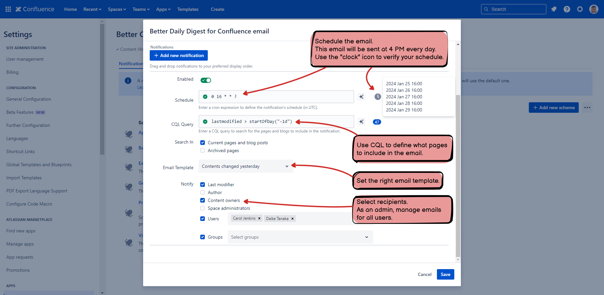The image size is (604, 295).
Task: Open the Help question mark icon
Action: (x=567, y=9)
